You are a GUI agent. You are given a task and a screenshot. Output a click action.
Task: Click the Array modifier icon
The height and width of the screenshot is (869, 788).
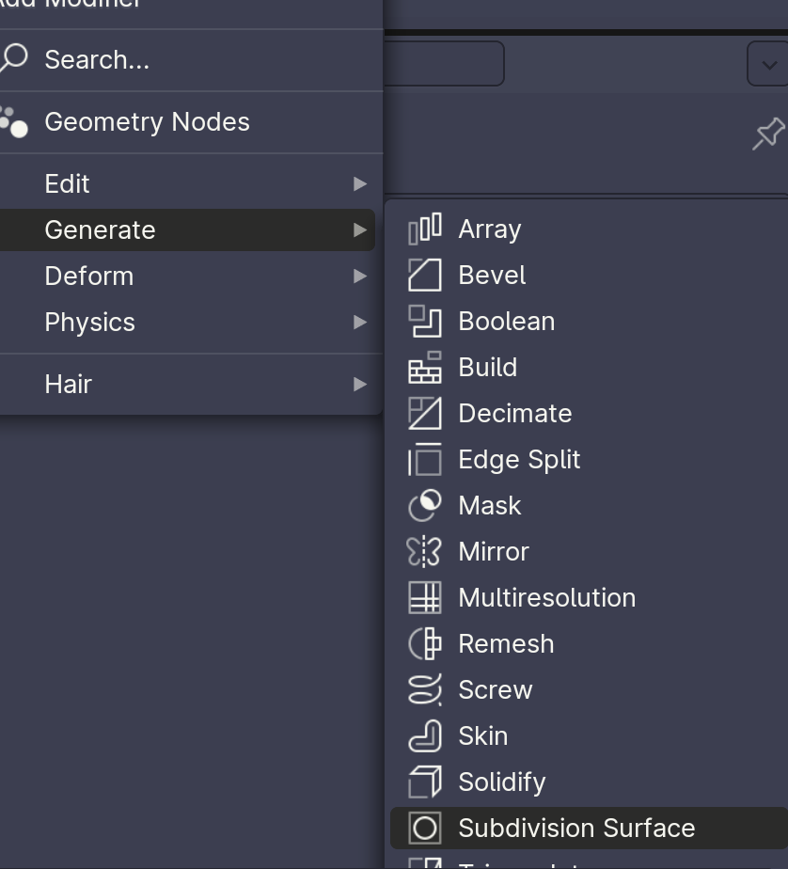[425, 229]
